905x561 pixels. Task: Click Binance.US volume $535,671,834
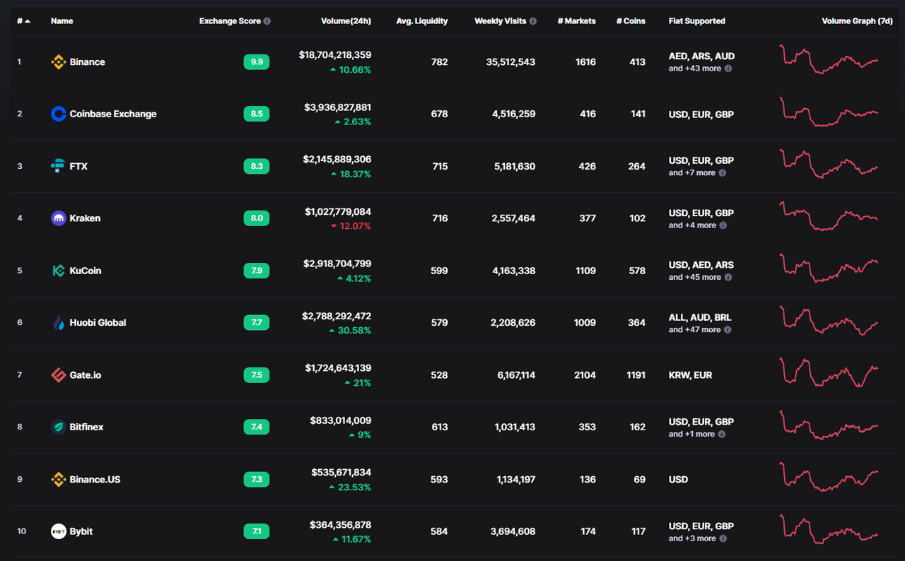coord(341,473)
